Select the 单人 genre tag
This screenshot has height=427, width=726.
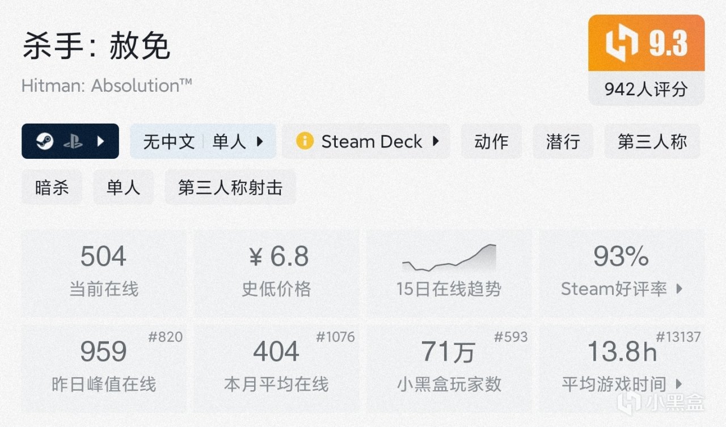click(123, 187)
